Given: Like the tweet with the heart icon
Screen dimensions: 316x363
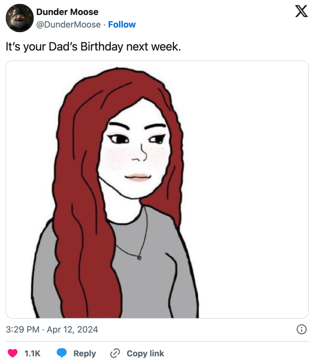Looking at the screenshot, I should tap(13, 353).
